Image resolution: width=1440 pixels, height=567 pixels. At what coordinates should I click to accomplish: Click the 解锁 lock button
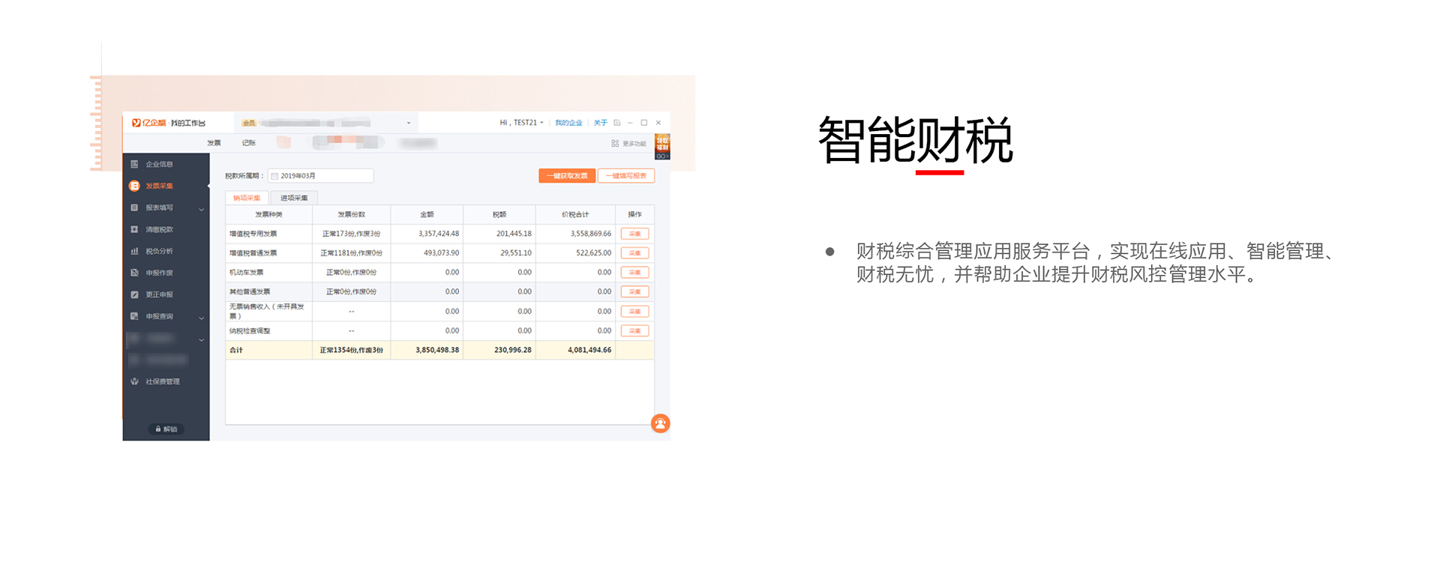coord(166,429)
